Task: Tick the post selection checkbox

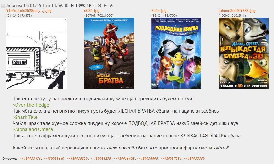Action: [x=3, y=5]
